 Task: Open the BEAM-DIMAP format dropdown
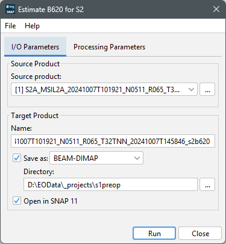96,158
